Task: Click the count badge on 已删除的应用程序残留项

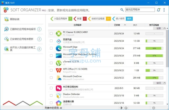Action: (39, 29)
